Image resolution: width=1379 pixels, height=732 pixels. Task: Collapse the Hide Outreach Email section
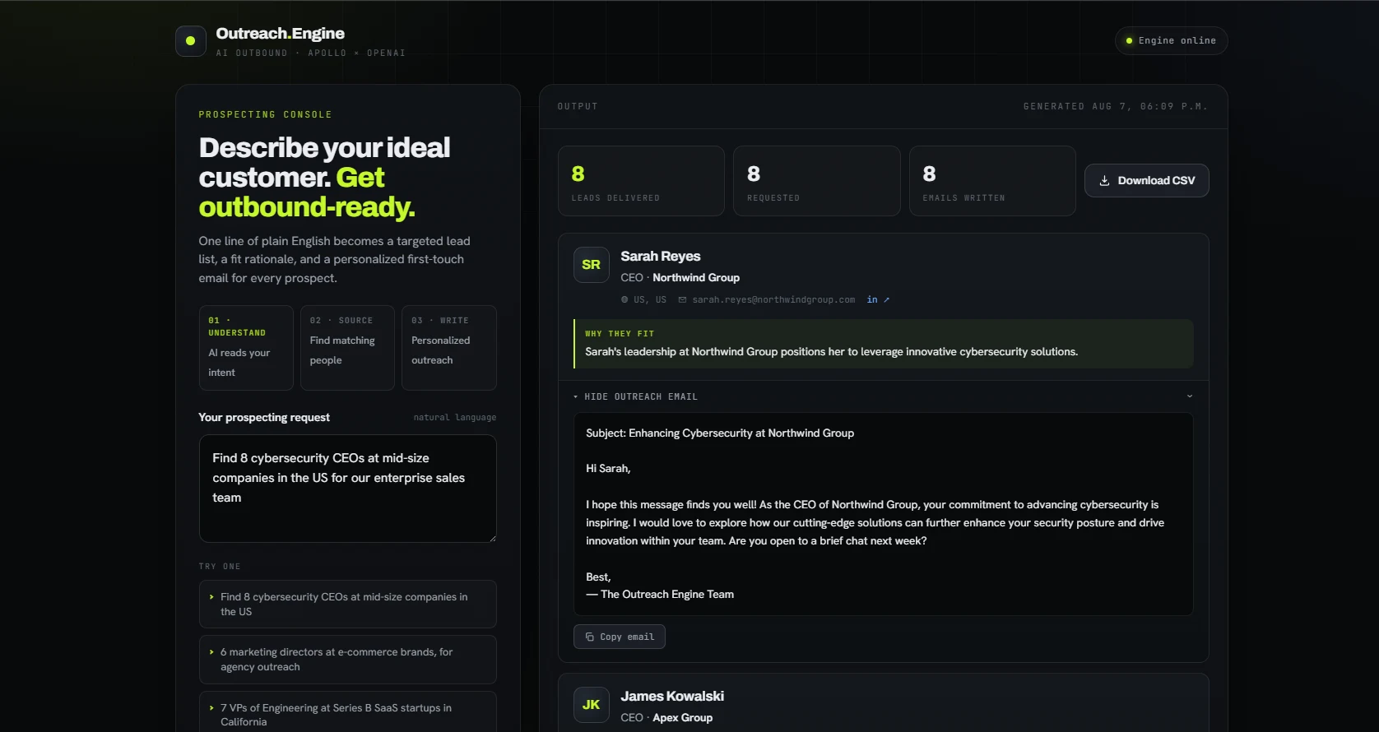pyautogui.click(x=883, y=396)
